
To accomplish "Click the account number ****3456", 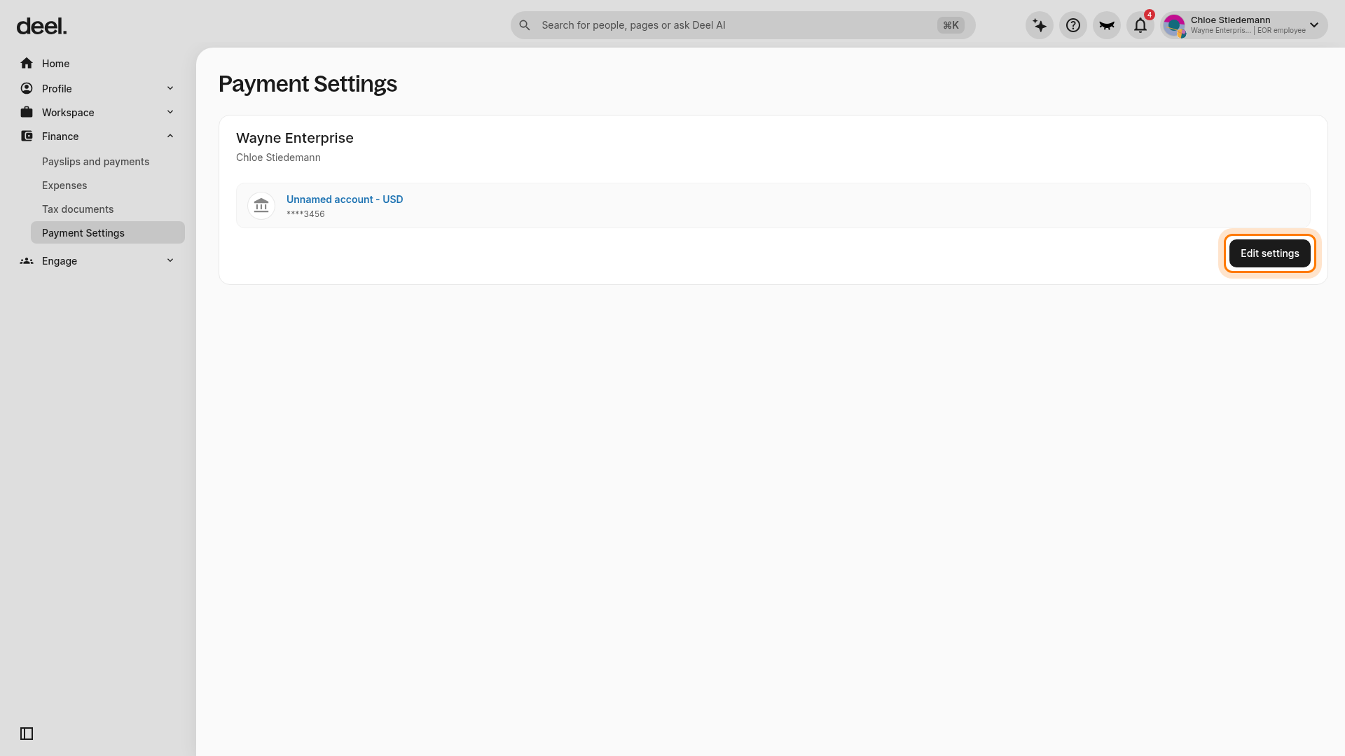I will pos(305,214).
